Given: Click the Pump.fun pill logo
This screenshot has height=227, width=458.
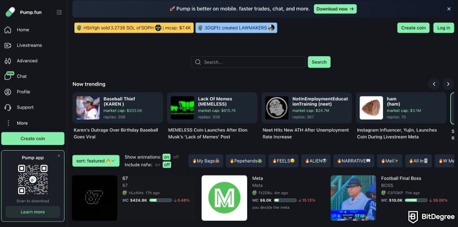Looking at the screenshot, I should [x=10, y=12].
